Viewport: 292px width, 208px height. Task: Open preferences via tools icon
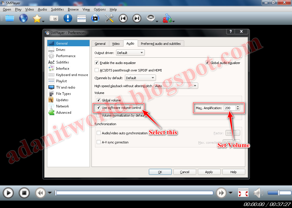(x=109, y=19)
